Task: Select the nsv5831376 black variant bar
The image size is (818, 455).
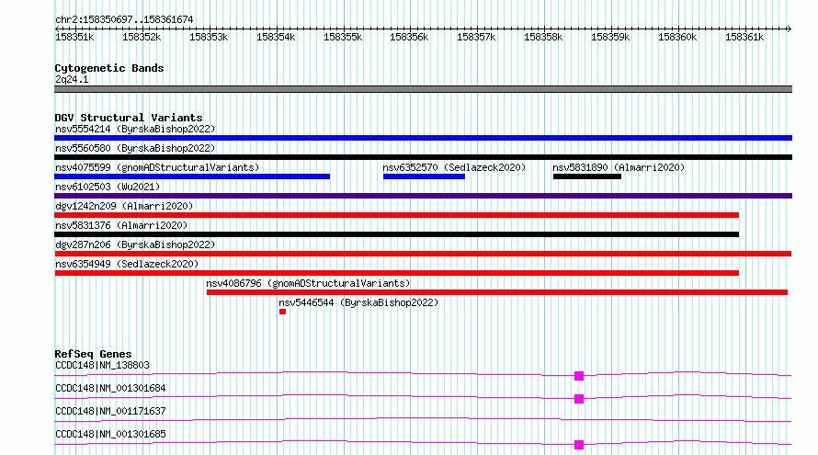Action: pos(396,234)
